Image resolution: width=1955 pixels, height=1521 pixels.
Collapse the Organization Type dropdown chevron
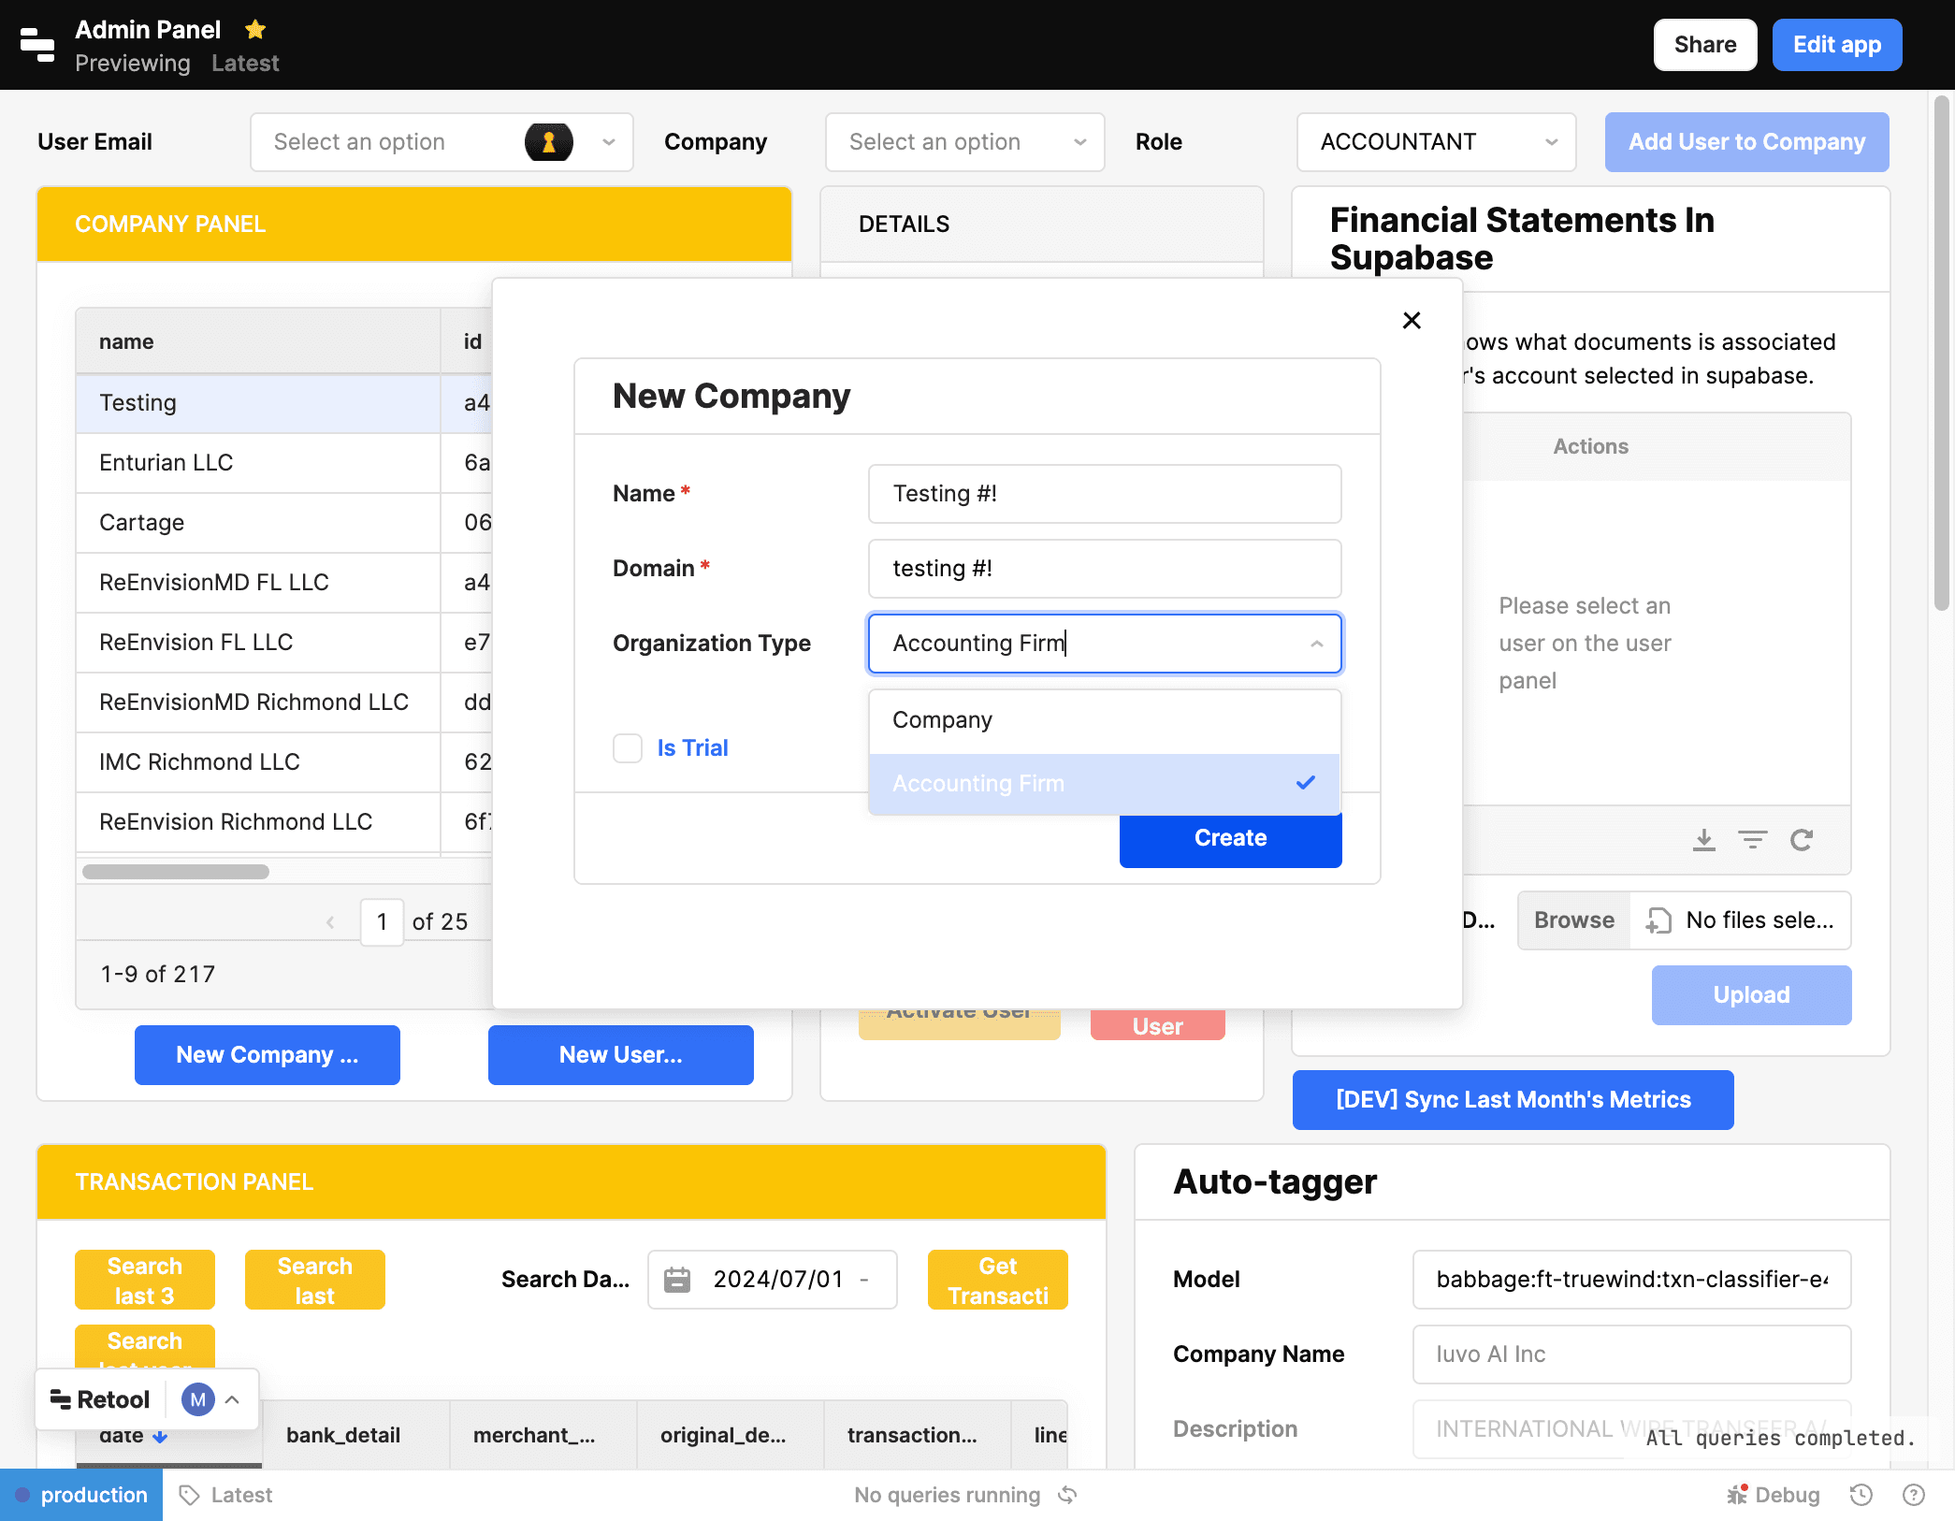(x=1316, y=644)
